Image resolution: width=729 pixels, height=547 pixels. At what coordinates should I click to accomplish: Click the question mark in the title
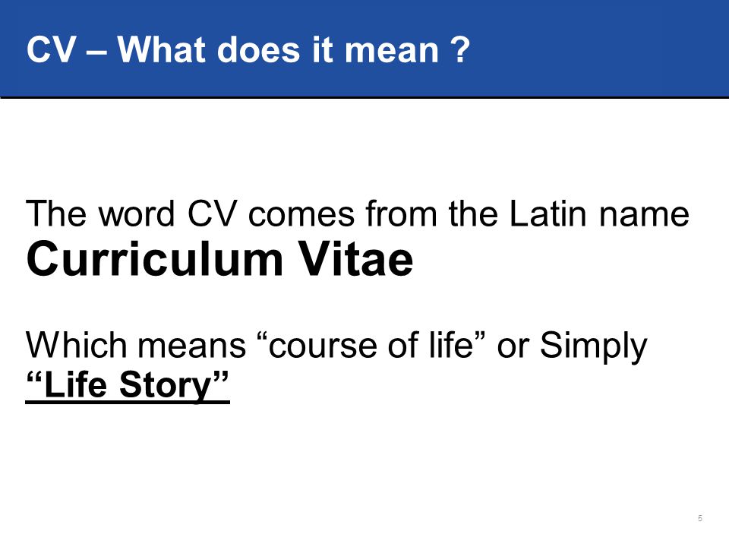click(x=461, y=50)
